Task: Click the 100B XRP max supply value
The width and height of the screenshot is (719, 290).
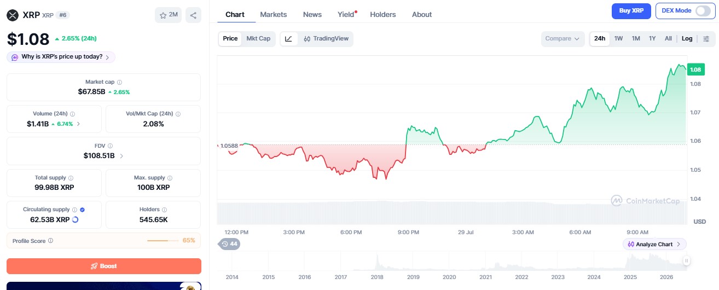Action: coord(153,188)
